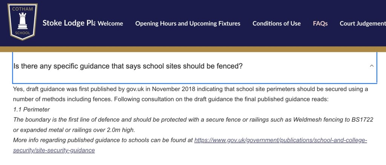Select the FAQs menu item
The image size is (386, 165).
coord(320,23)
